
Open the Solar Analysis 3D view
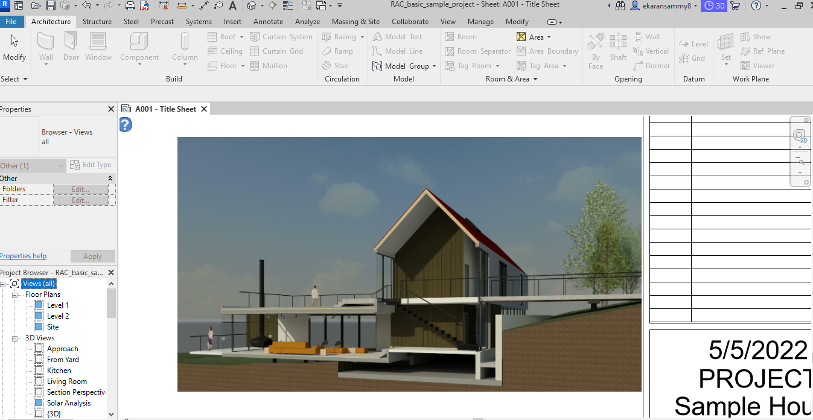(69, 403)
